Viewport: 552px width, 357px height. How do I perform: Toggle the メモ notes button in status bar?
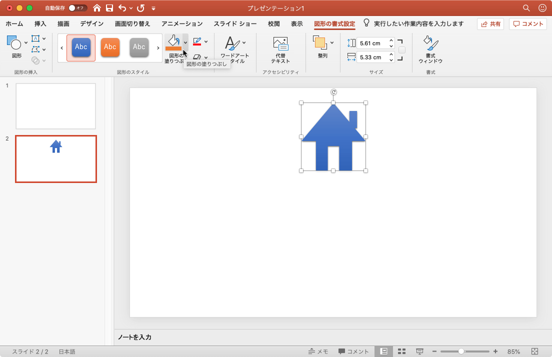[x=318, y=351]
